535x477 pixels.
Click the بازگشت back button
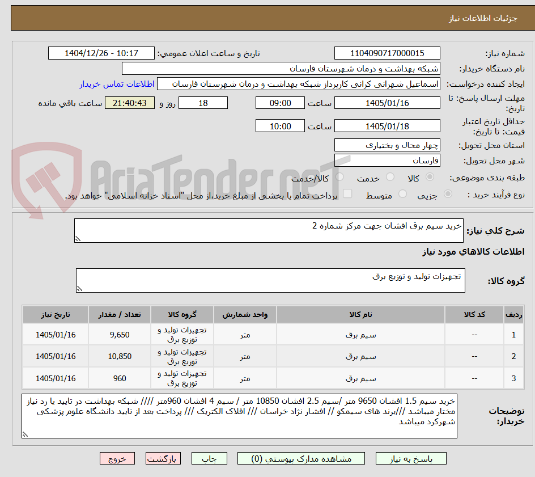click(163, 458)
